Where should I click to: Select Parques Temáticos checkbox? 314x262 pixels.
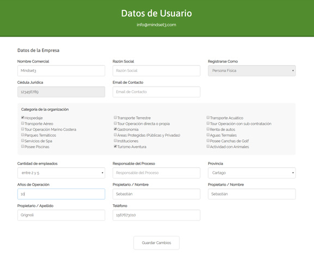pos(23,135)
